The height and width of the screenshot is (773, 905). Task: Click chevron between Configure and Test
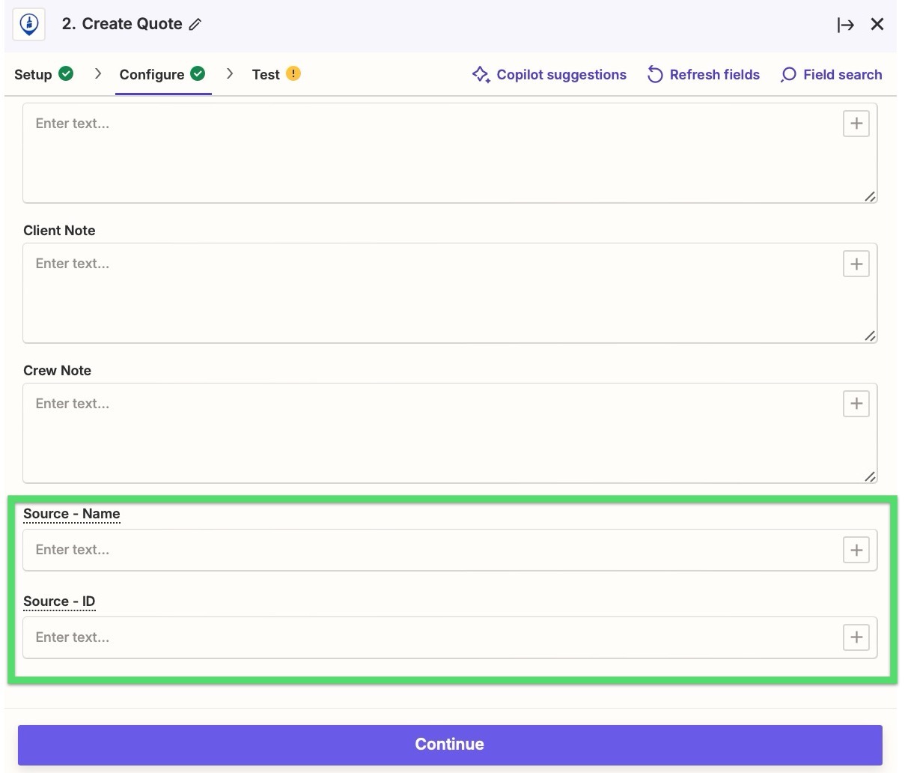[230, 73]
